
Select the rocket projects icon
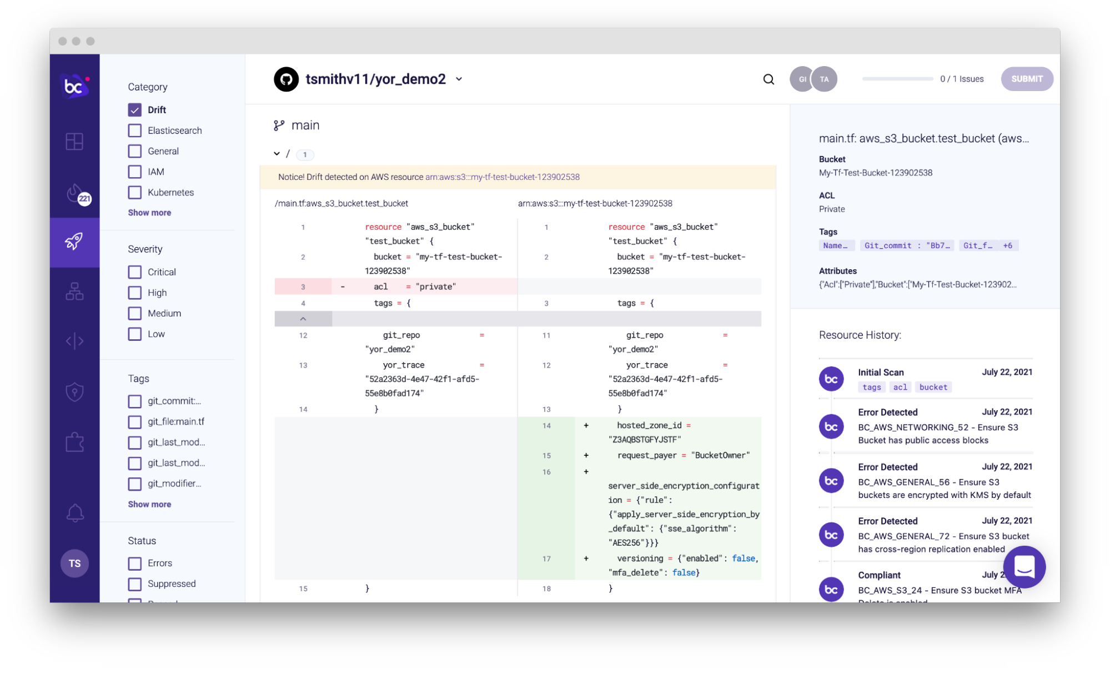74,242
